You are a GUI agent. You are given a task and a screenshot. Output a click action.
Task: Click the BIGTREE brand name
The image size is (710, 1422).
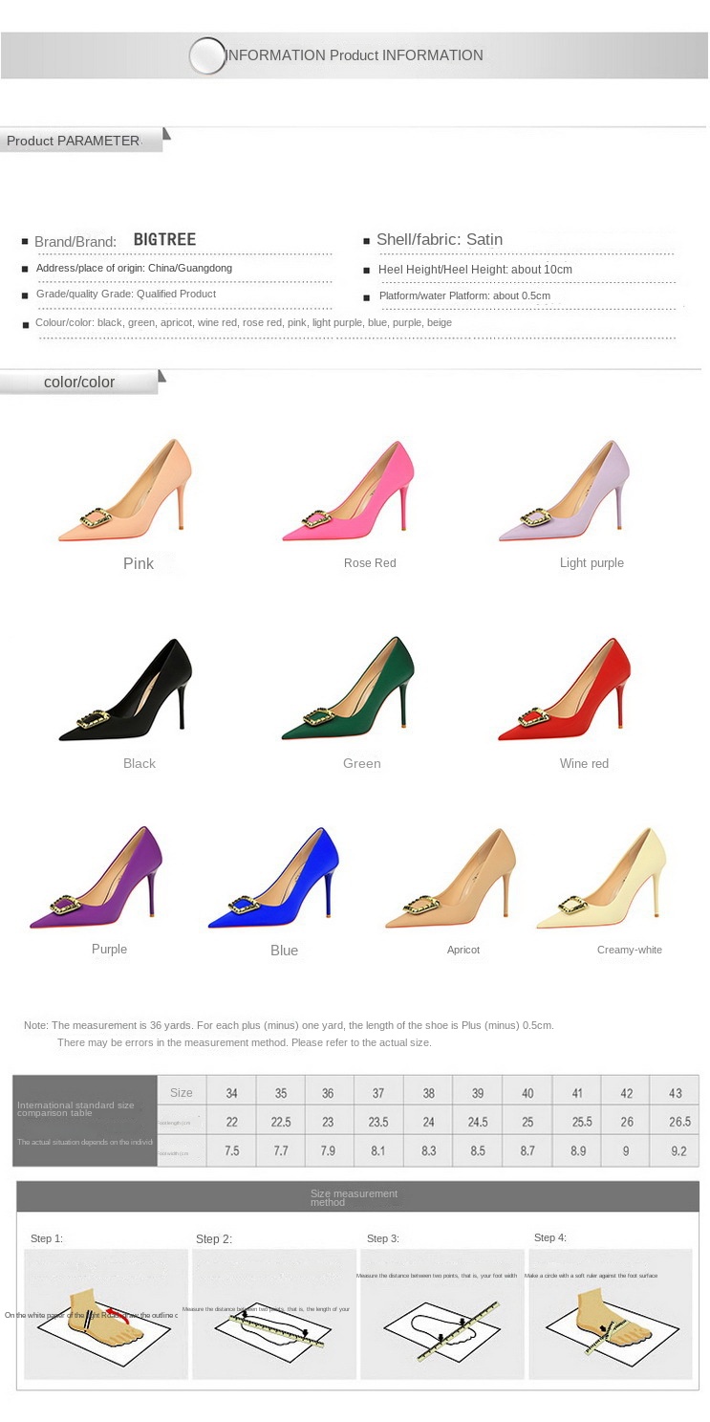(x=164, y=240)
